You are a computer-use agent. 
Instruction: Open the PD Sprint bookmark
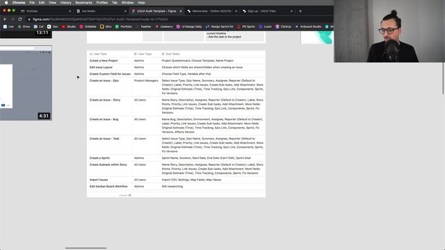[x=246, y=26]
